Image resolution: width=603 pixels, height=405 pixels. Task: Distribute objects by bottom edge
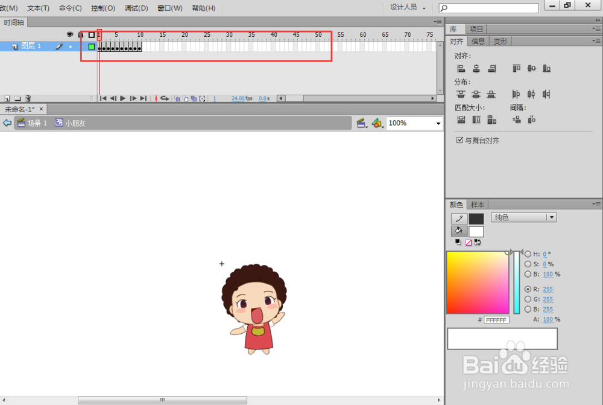click(x=491, y=94)
